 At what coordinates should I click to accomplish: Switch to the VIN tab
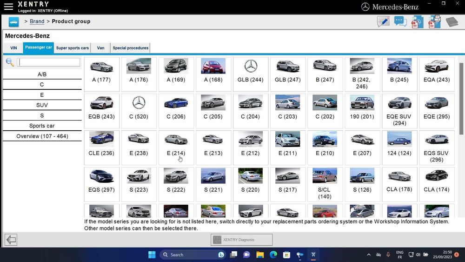point(13,48)
